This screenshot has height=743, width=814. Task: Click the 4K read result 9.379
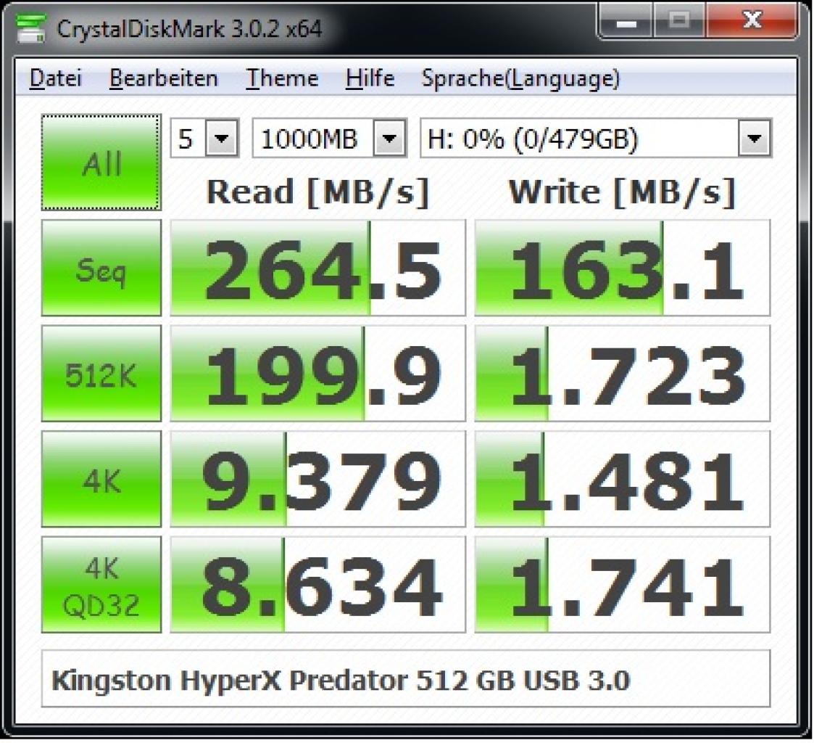tap(318, 479)
